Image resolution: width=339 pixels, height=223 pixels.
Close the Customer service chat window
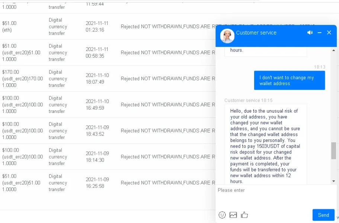329,33
